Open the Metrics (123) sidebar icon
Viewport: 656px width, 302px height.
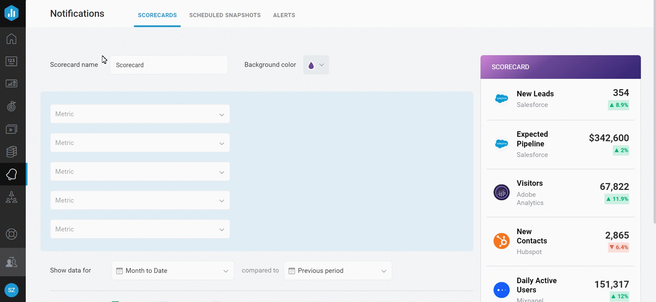[x=11, y=61]
